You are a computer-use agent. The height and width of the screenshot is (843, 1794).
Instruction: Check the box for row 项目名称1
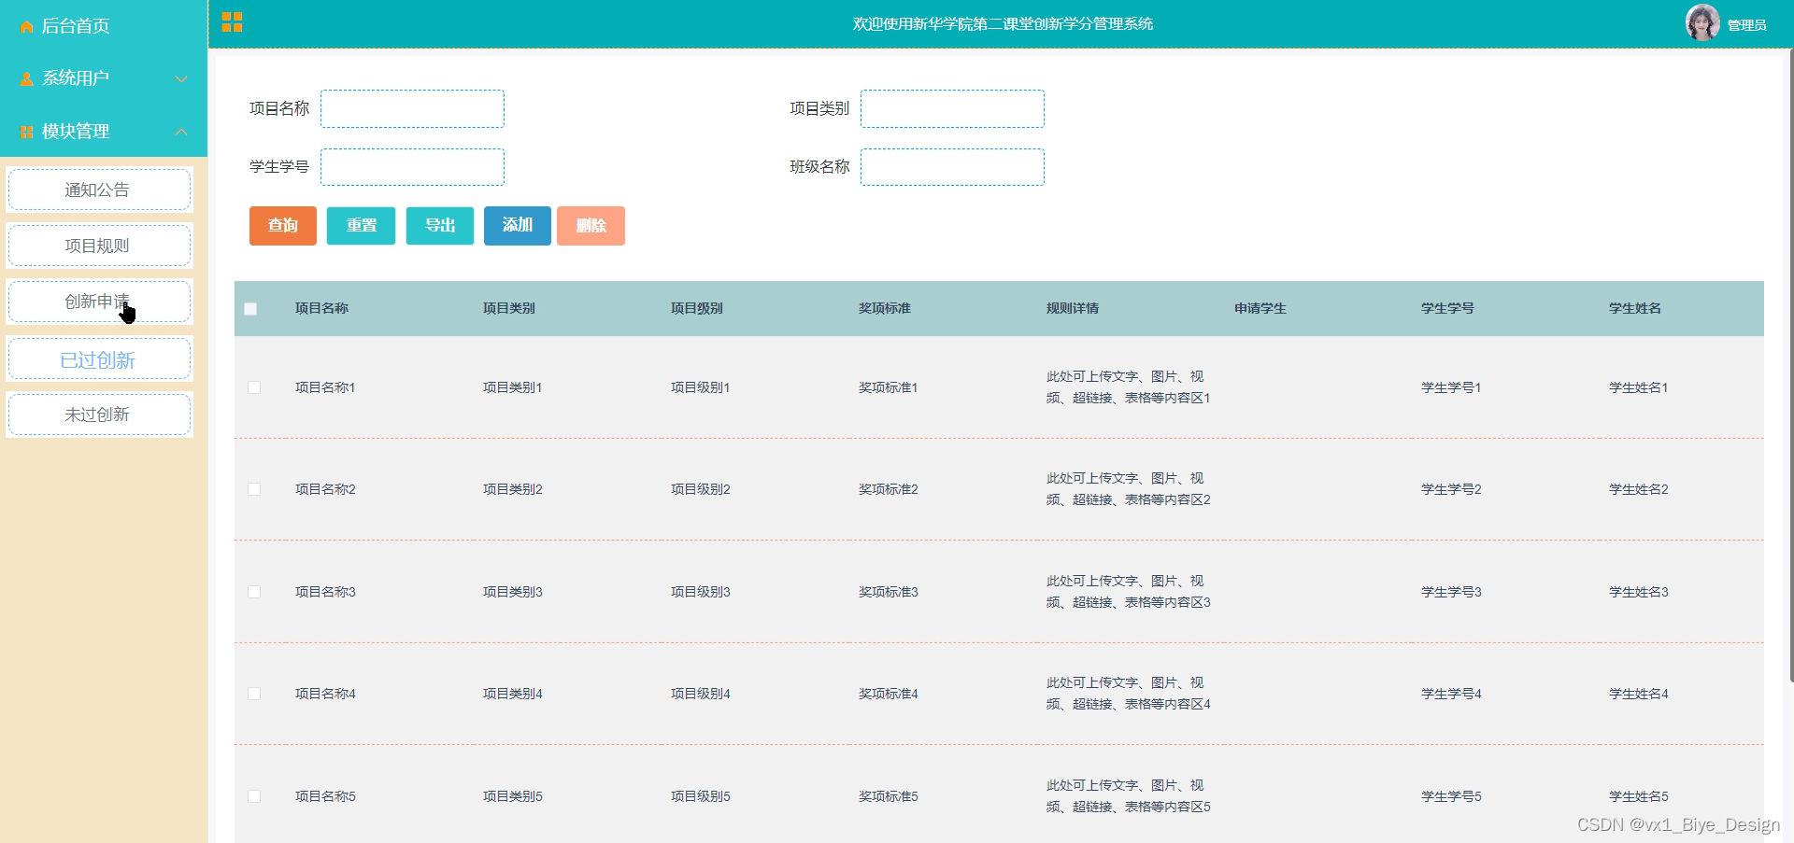point(254,387)
